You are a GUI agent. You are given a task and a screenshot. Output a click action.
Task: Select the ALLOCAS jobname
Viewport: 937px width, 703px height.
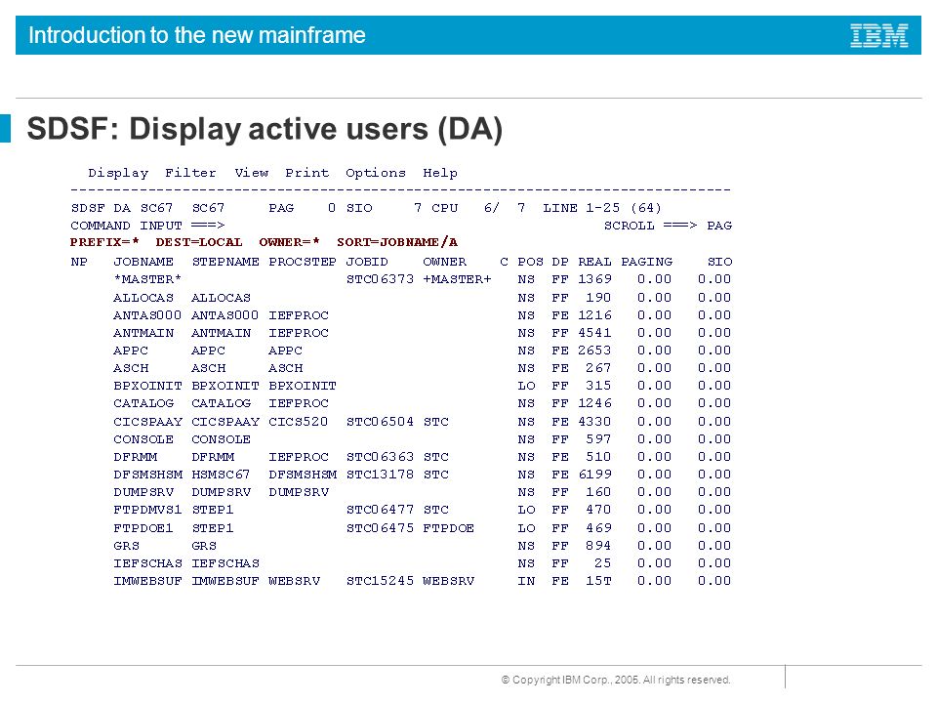pos(143,298)
